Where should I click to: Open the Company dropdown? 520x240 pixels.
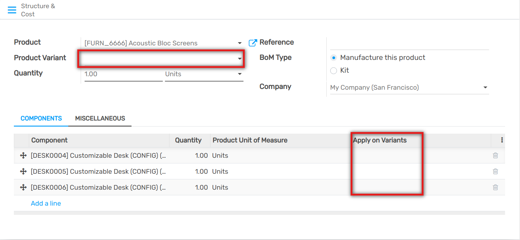tap(485, 88)
